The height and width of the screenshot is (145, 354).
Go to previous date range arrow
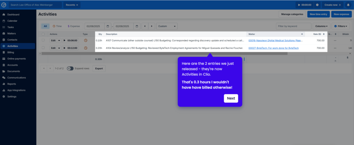point(145,26)
